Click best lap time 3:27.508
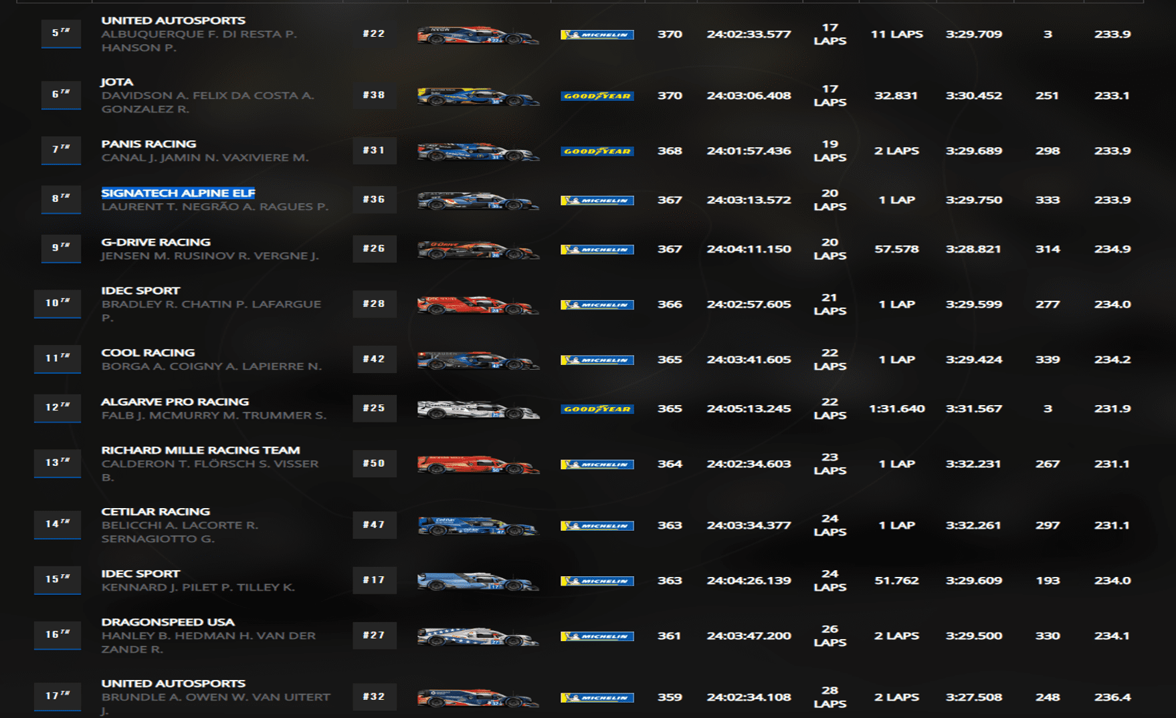Image resolution: width=1176 pixels, height=718 pixels. pyautogui.click(x=974, y=697)
